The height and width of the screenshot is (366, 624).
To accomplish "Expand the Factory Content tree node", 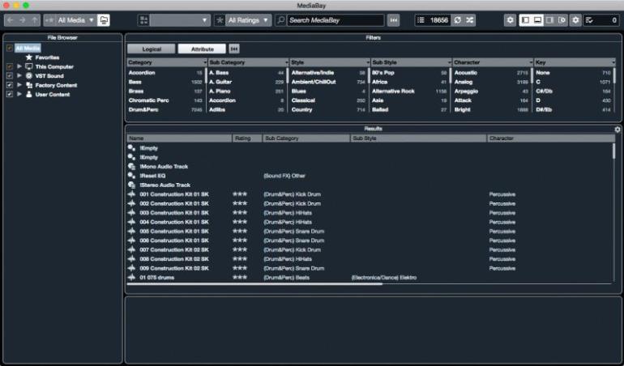I will click(x=19, y=85).
